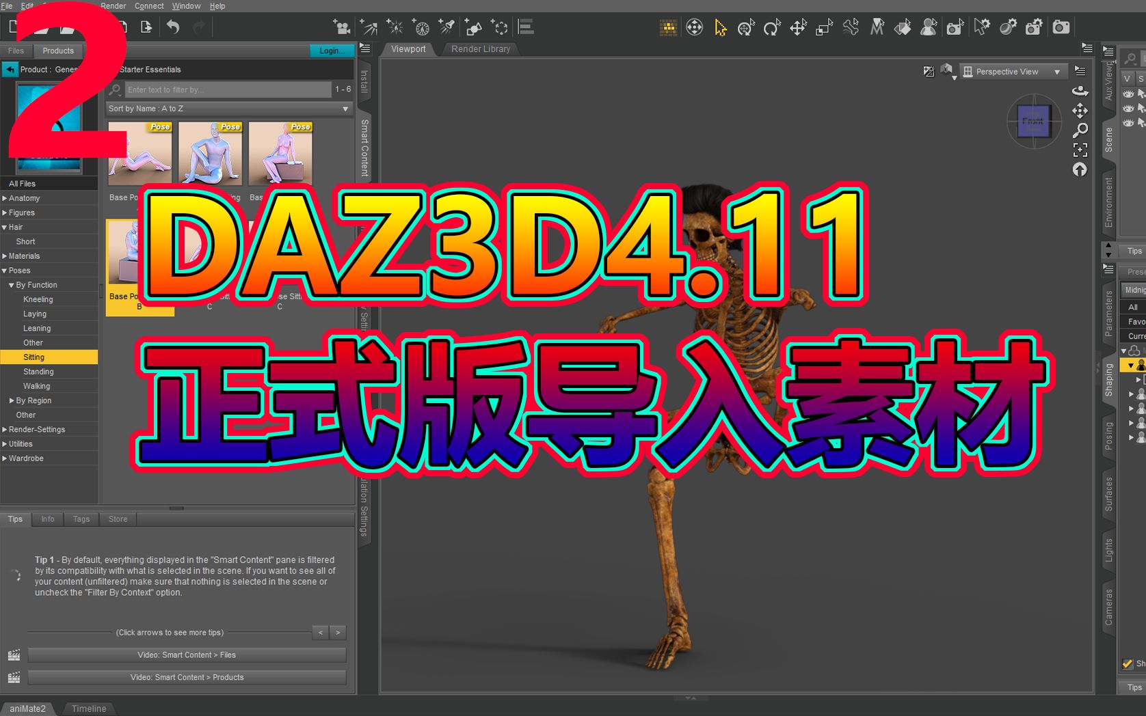1146x716 pixels.
Task: Open the Surfaces side tab
Action: (1108, 494)
